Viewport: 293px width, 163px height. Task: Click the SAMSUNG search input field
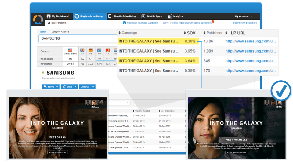(x=78, y=38)
